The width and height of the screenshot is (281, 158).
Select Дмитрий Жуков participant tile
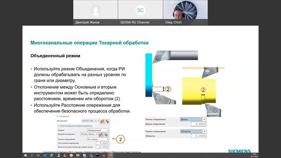click(96, 12)
